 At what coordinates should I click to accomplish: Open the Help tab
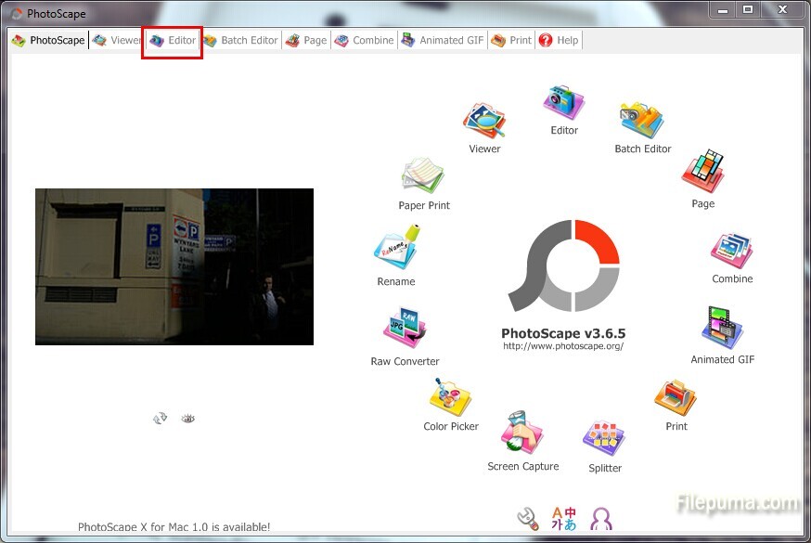558,41
